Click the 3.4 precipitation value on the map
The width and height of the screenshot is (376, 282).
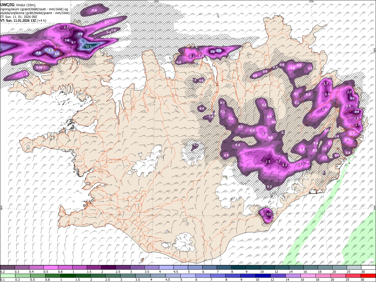67,40
